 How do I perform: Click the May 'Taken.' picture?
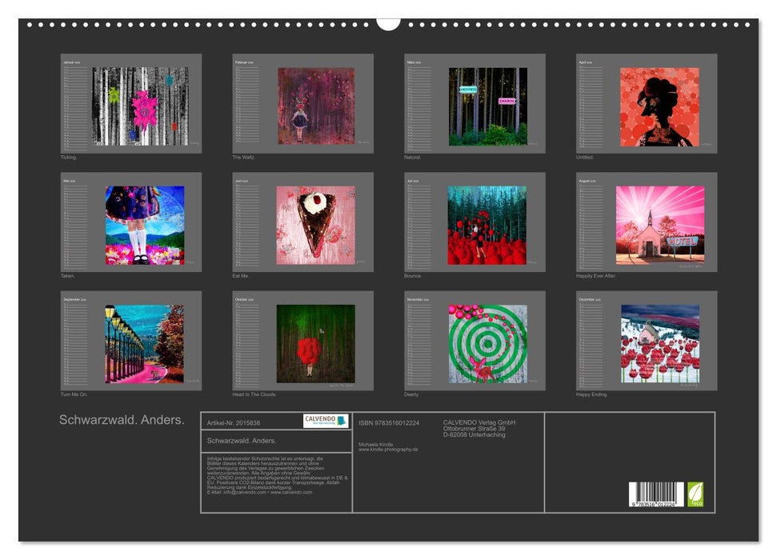click(145, 225)
